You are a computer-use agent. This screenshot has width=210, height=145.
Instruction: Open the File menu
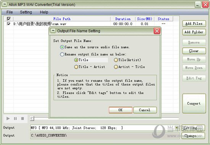pos(10,12)
